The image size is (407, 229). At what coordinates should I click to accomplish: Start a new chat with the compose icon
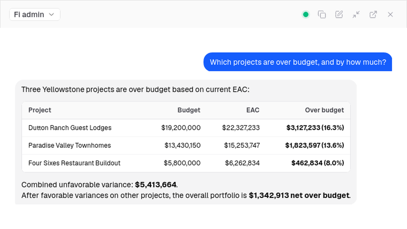pyautogui.click(x=339, y=15)
